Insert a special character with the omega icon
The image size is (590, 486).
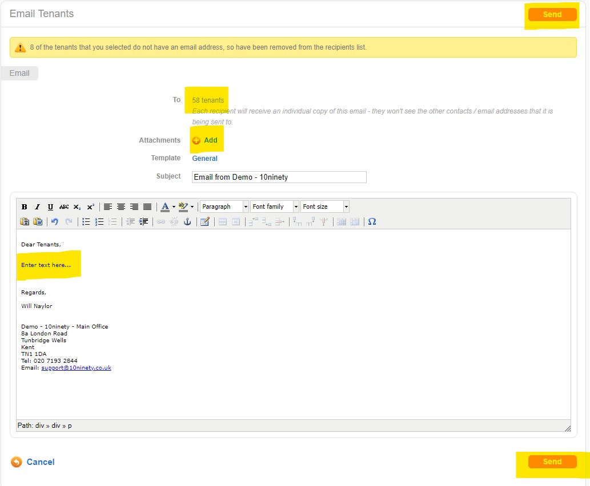(x=372, y=221)
